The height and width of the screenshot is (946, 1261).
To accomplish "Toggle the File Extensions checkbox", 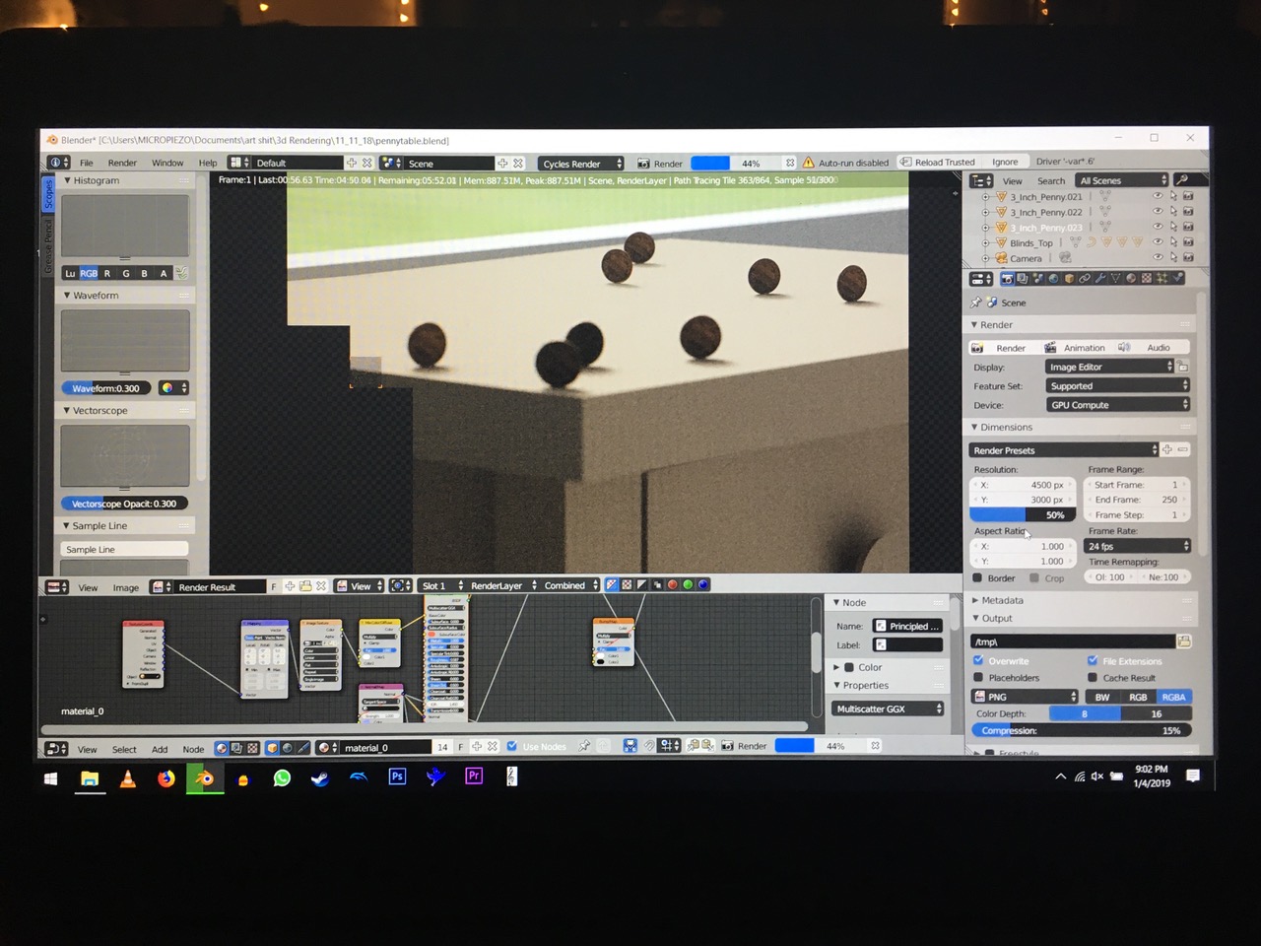I will point(1093,660).
